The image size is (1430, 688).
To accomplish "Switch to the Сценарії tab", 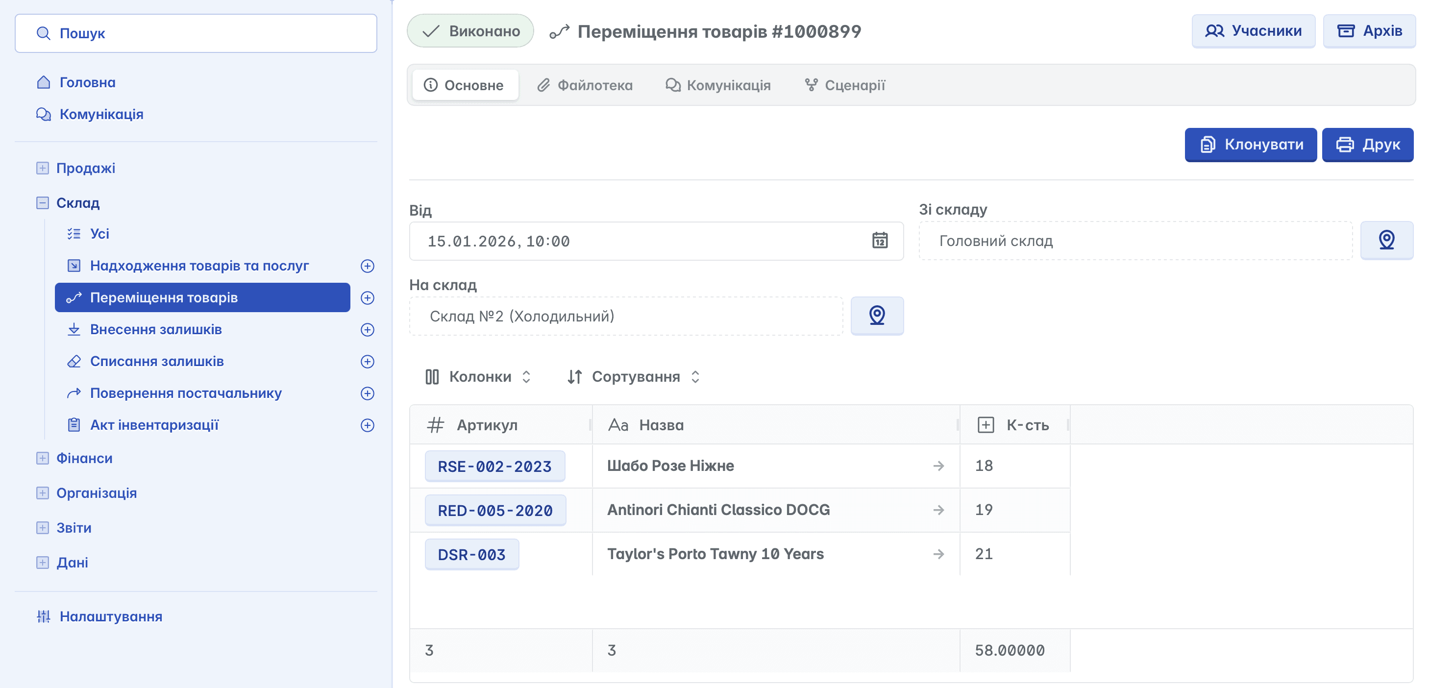I will [x=844, y=85].
